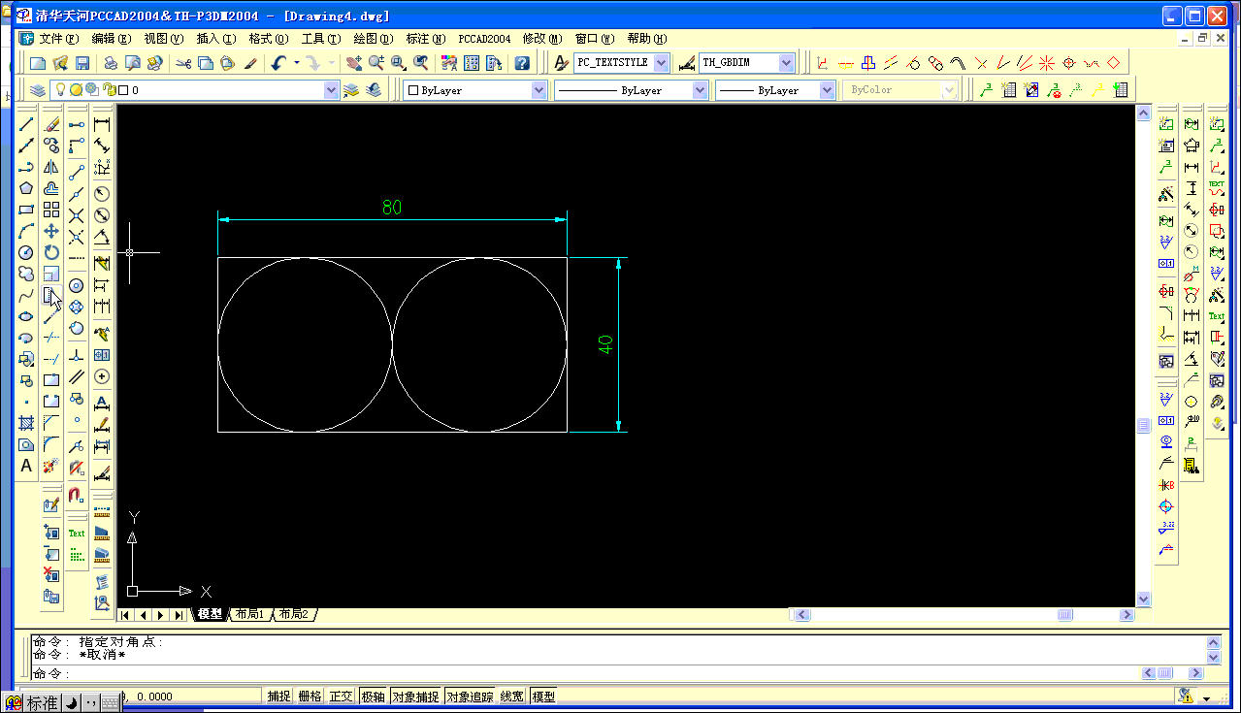Screen dimensions: 1241x713
Task: Click the Help question mark icon
Action: (522, 63)
